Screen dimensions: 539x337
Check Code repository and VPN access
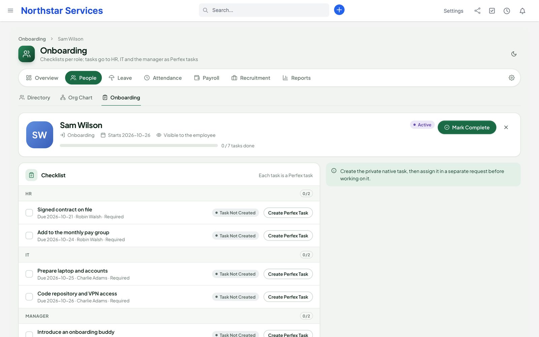click(x=29, y=297)
